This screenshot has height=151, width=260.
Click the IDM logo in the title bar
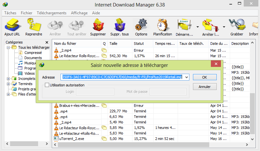tap(5, 4)
